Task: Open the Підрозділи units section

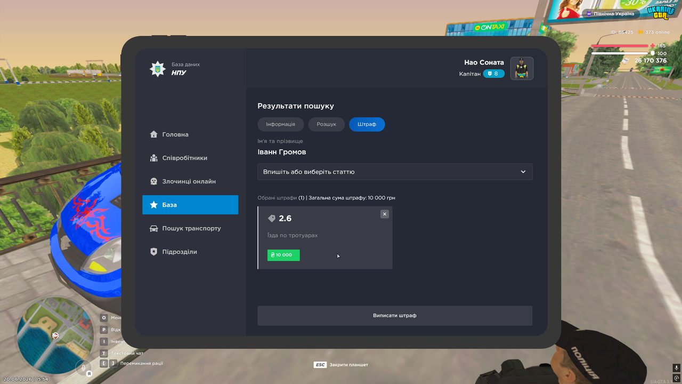Action: click(190, 252)
